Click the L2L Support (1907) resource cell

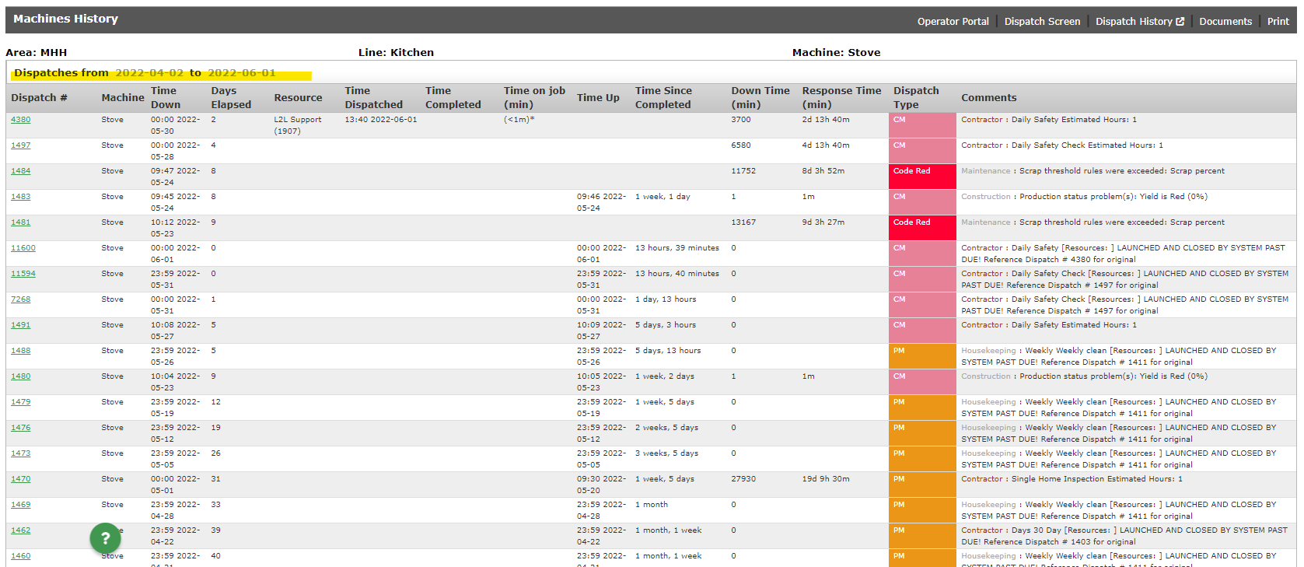coord(298,125)
